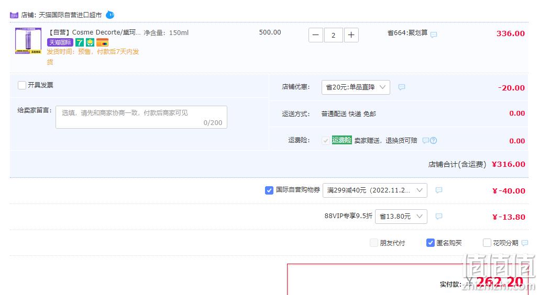Screen dimensions: 540x295
Task: Enable the 花呗分期 installment checkbox
Action: [487, 243]
